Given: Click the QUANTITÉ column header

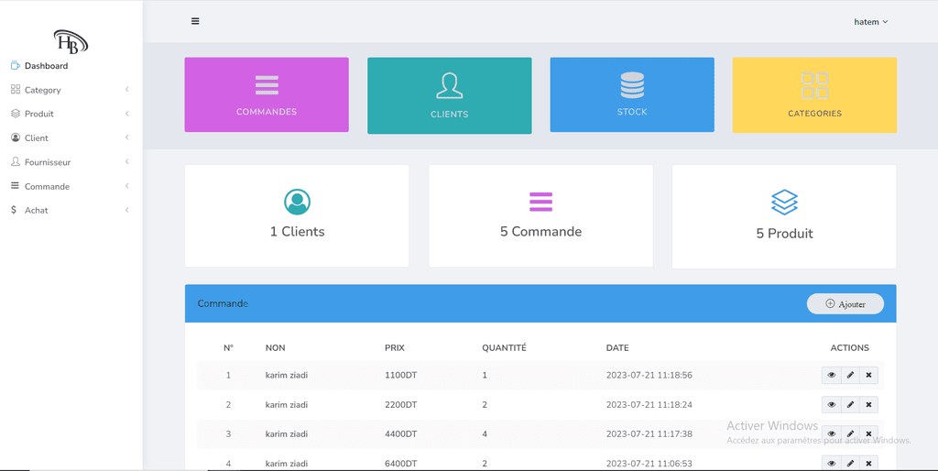Looking at the screenshot, I should click(505, 347).
